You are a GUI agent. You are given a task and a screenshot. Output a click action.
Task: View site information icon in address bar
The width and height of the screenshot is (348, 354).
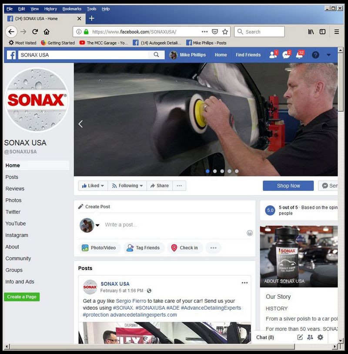pos(79,32)
